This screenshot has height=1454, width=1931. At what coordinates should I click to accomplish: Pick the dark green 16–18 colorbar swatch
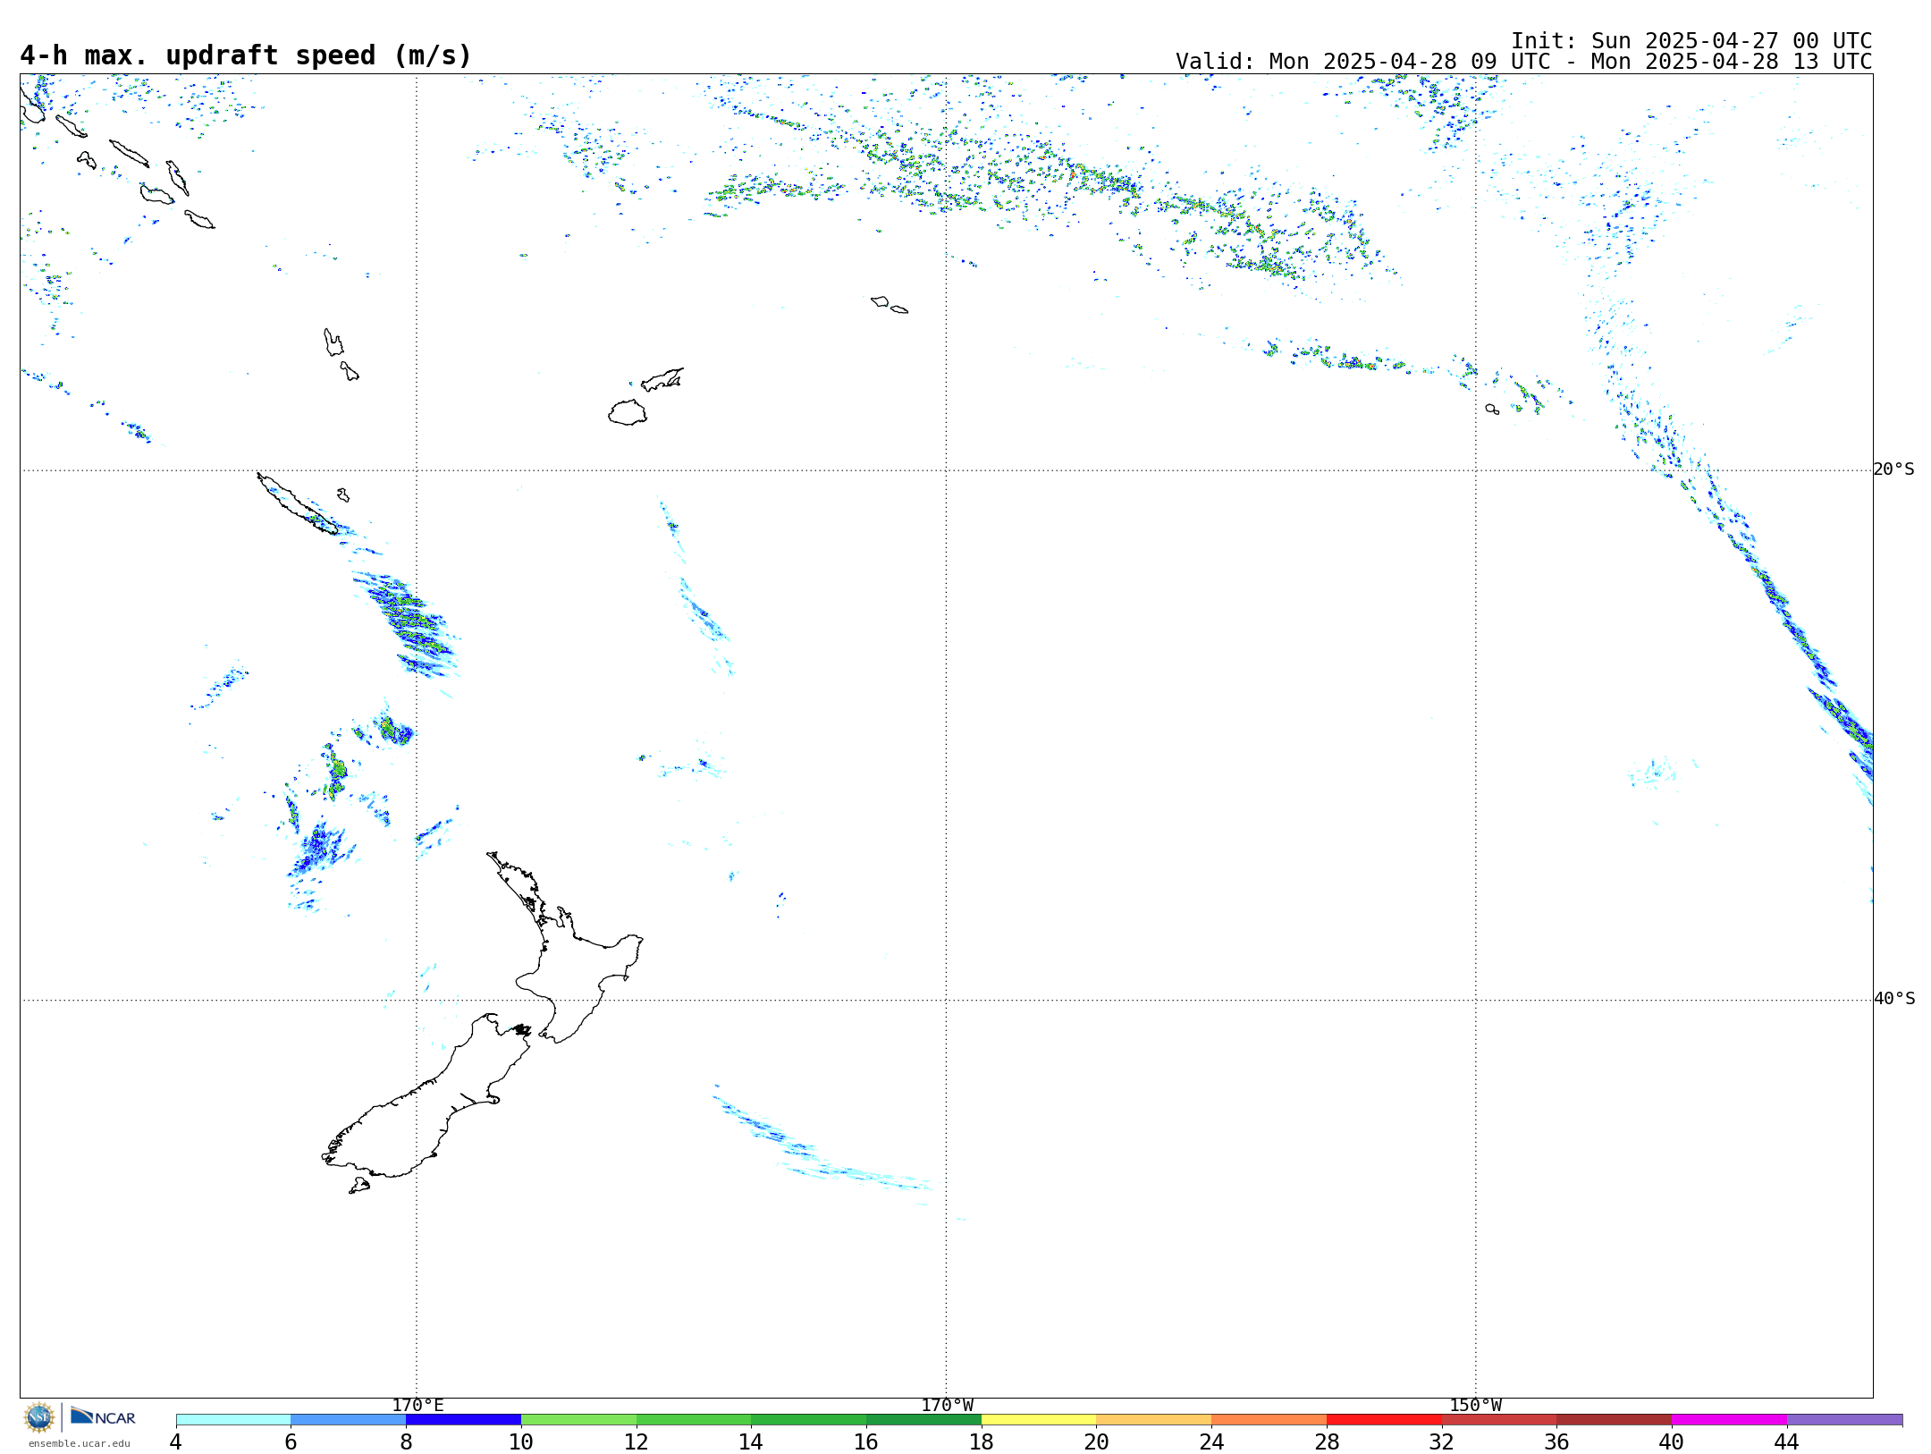pyautogui.click(x=923, y=1419)
